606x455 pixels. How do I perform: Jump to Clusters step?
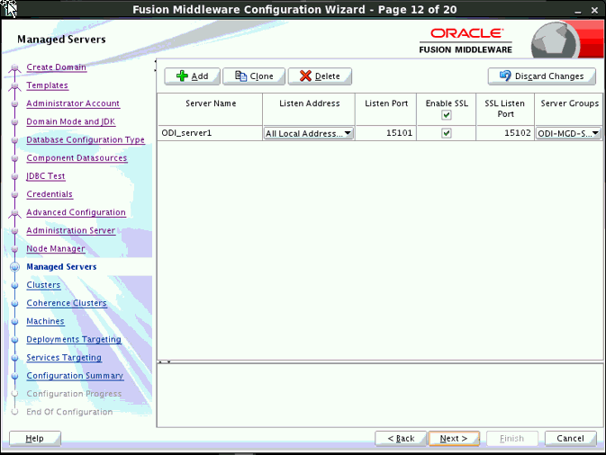point(43,285)
